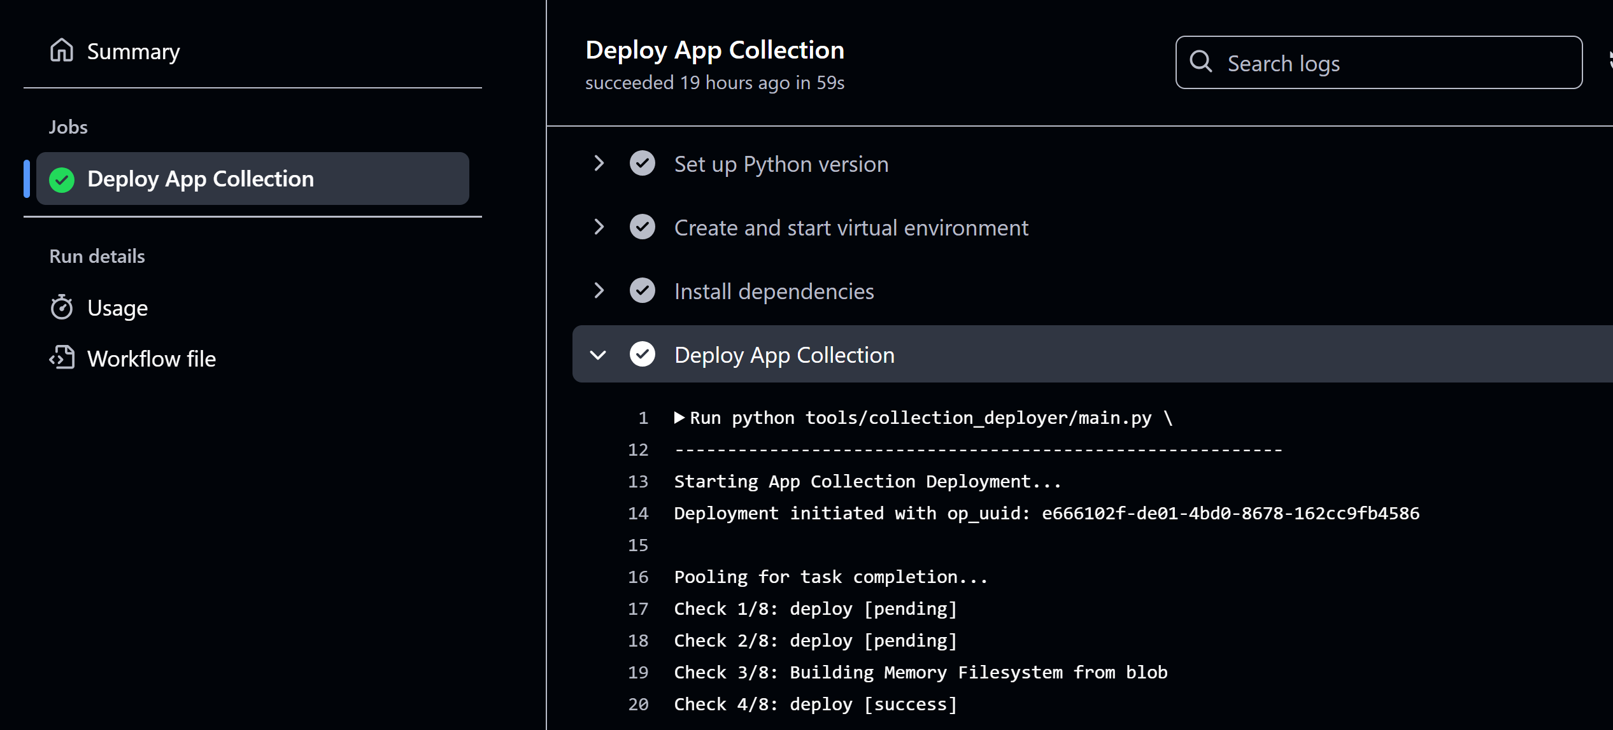Click the checkmark icon beside Set up Python version
Image resolution: width=1613 pixels, height=730 pixels.
point(642,164)
